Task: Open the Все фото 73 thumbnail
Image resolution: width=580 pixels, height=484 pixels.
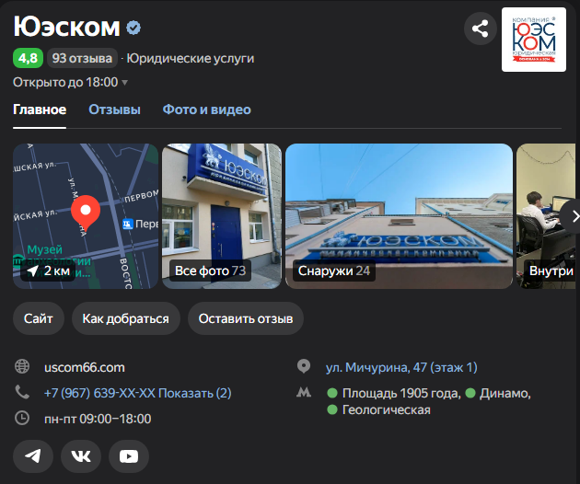Action: click(x=222, y=216)
